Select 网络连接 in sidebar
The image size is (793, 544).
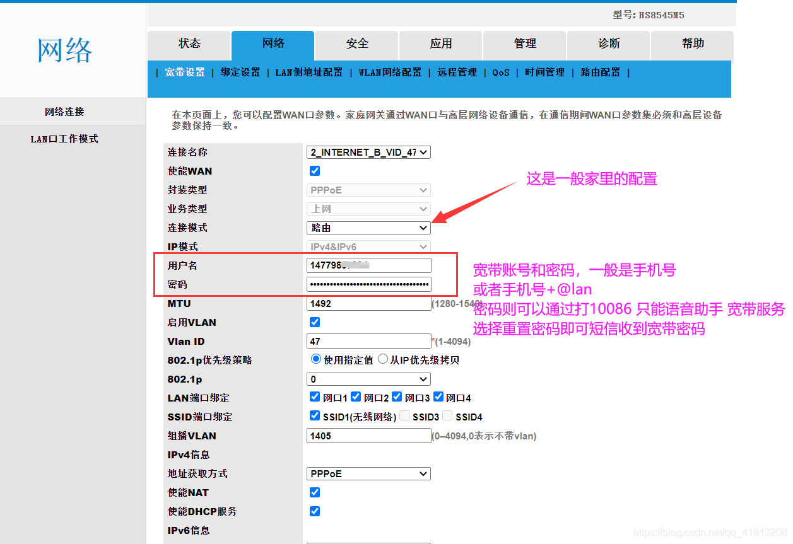point(64,112)
